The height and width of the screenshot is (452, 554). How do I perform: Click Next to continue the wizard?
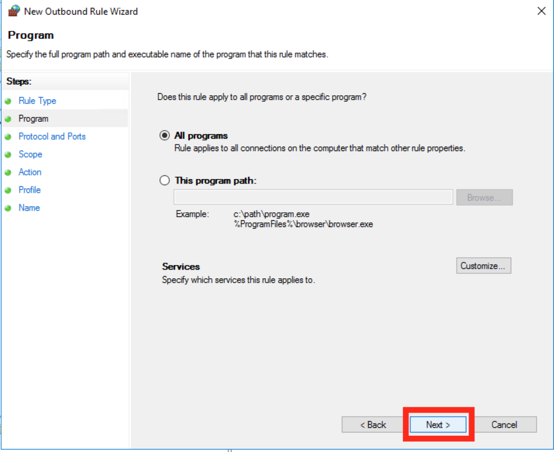click(x=437, y=424)
